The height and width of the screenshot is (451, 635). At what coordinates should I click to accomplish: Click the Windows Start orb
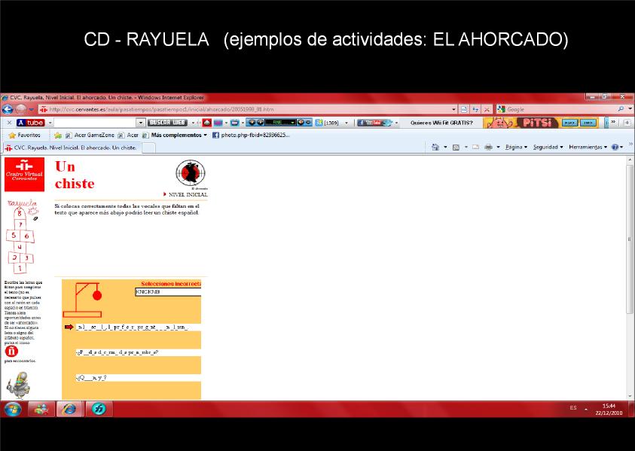(13, 410)
